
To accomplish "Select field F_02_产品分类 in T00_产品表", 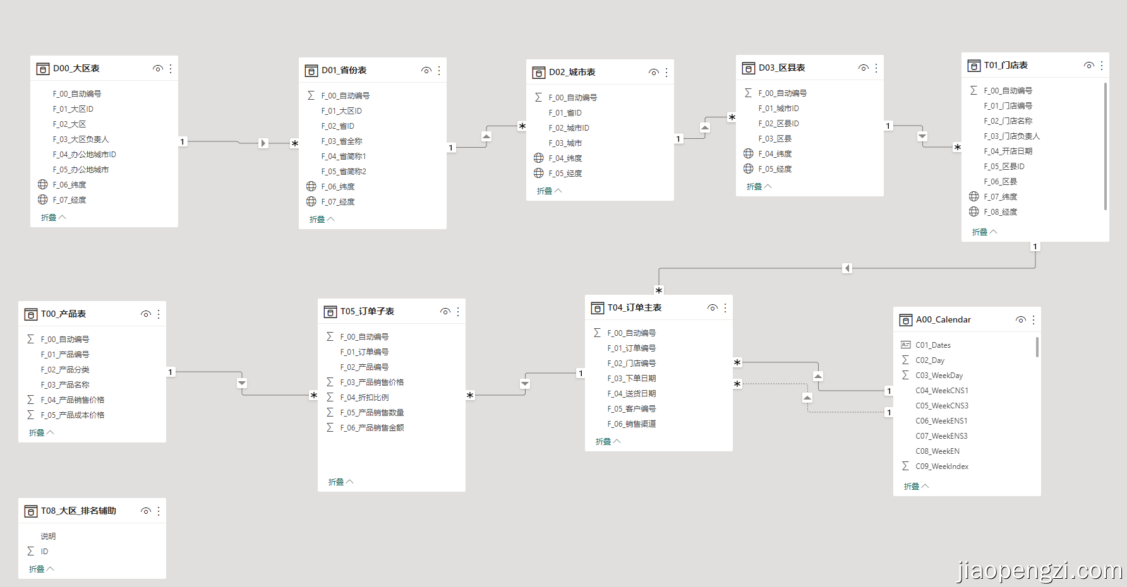I will point(65,369).
